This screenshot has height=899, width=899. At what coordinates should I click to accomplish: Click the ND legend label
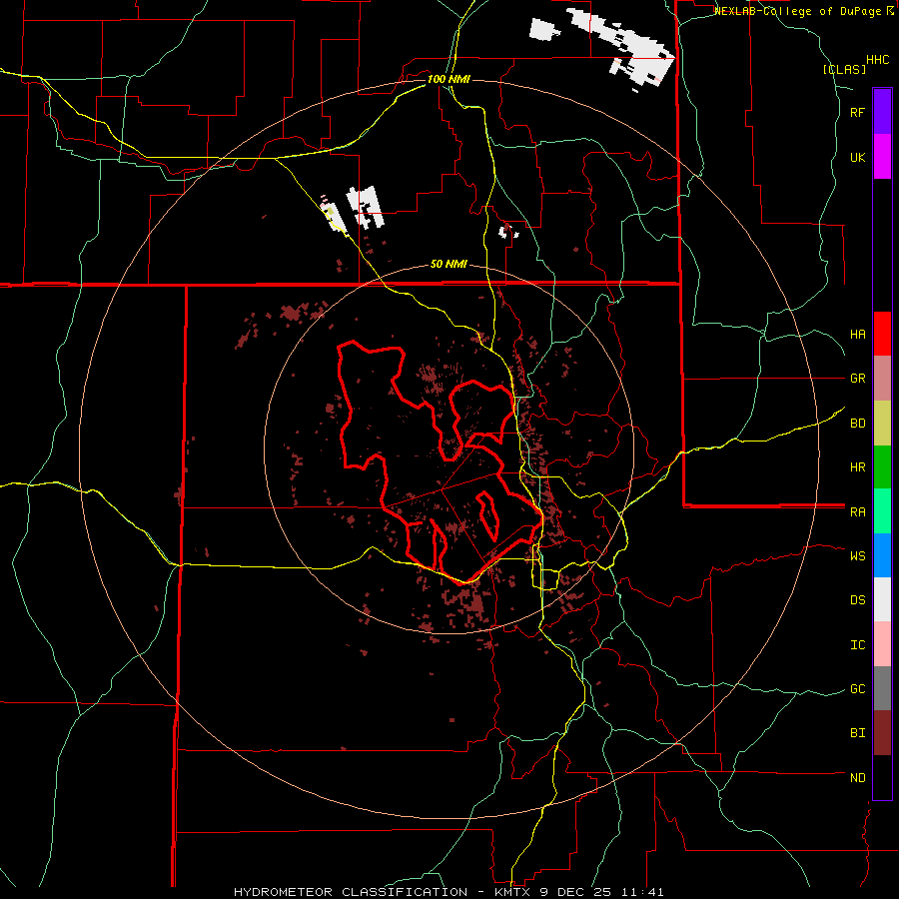[858, 778]
